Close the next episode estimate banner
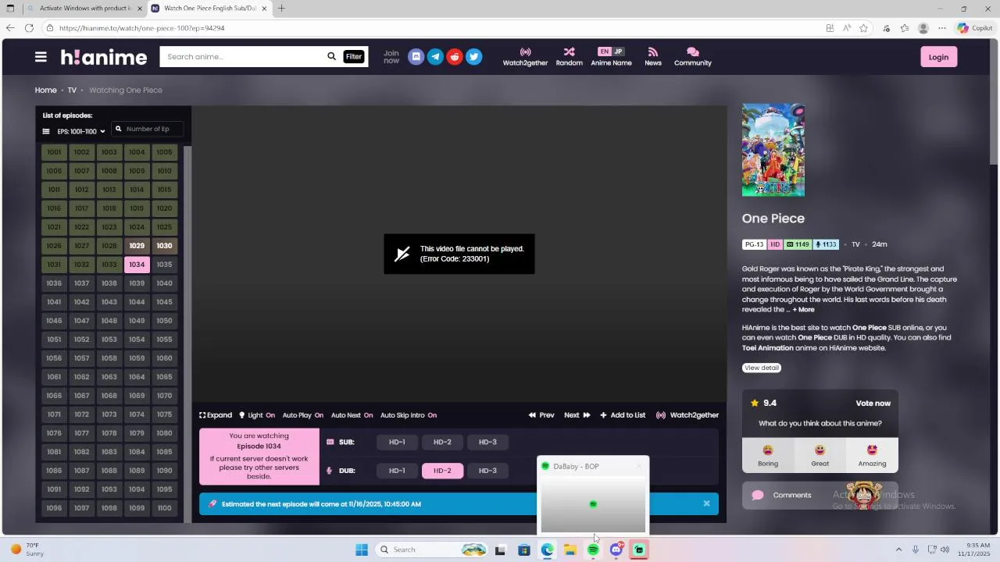This screenshot has height=562, width=1000. tap(707, 503)
